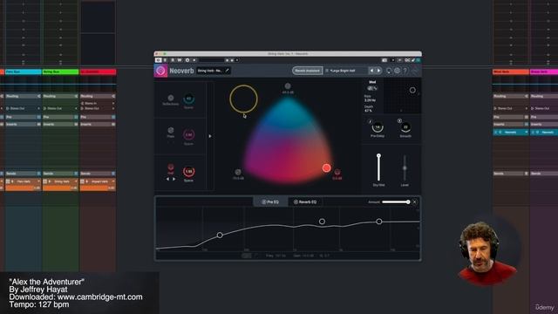
Task: Click the bottom-left node of the blend pad
Action: (238, 173)
